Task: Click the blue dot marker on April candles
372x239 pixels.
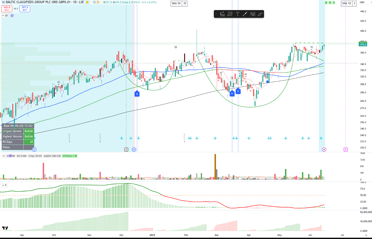Action: (x=267, y=82)
